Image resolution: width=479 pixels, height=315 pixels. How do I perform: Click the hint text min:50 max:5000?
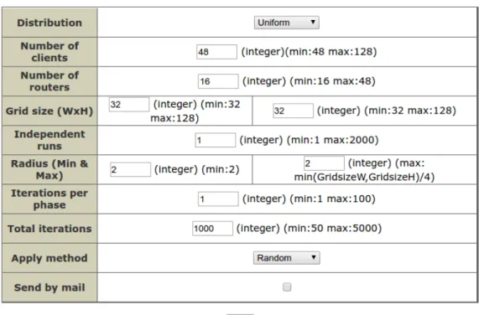point(333,228)
